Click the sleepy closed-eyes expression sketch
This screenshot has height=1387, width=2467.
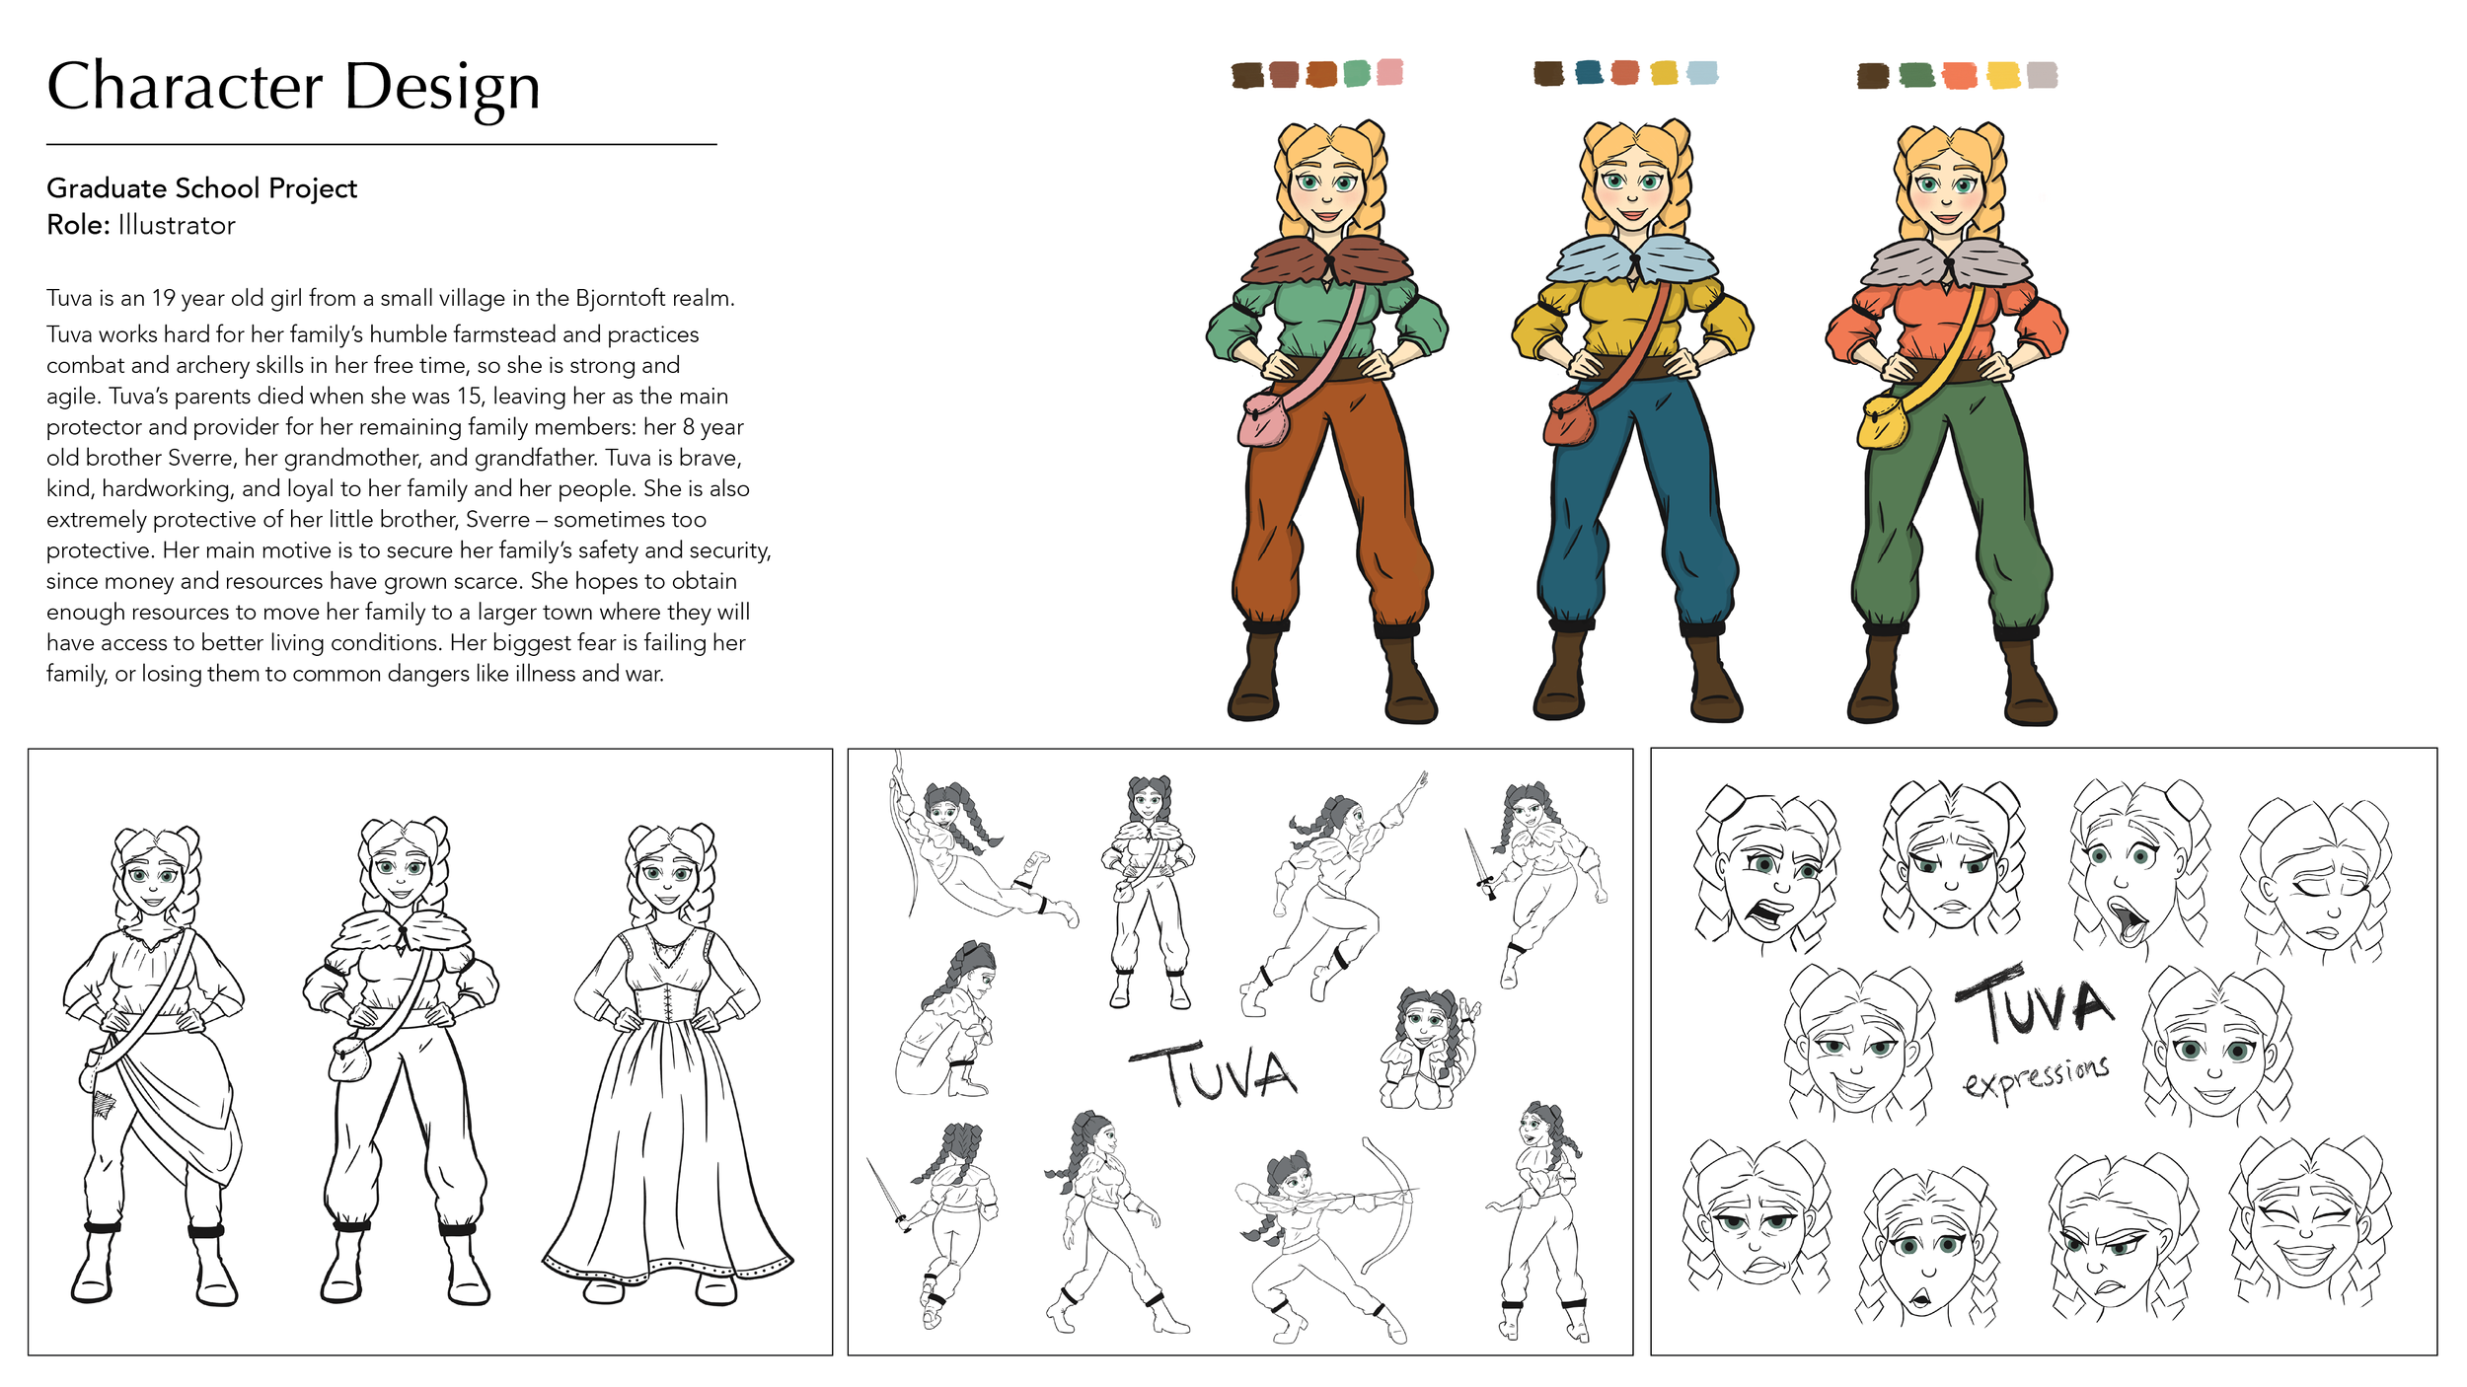(x=2315, y=881)
